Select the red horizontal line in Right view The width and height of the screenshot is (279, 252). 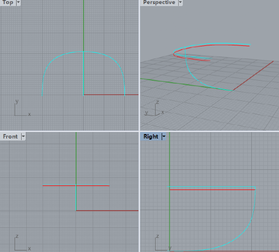coord(213,190)
